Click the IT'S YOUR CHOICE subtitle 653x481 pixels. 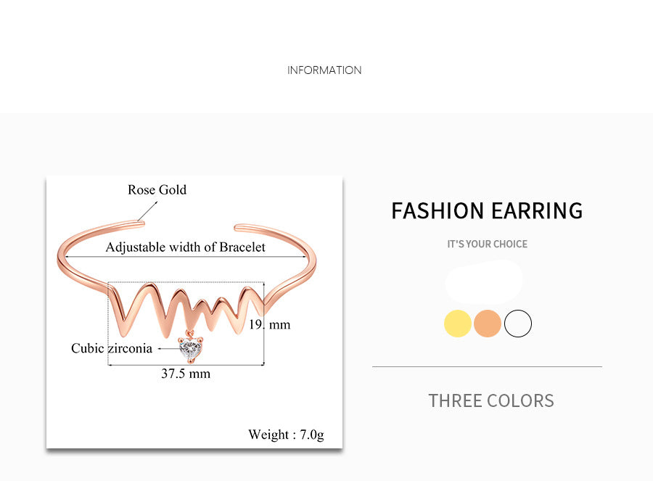tap(487, 244)
